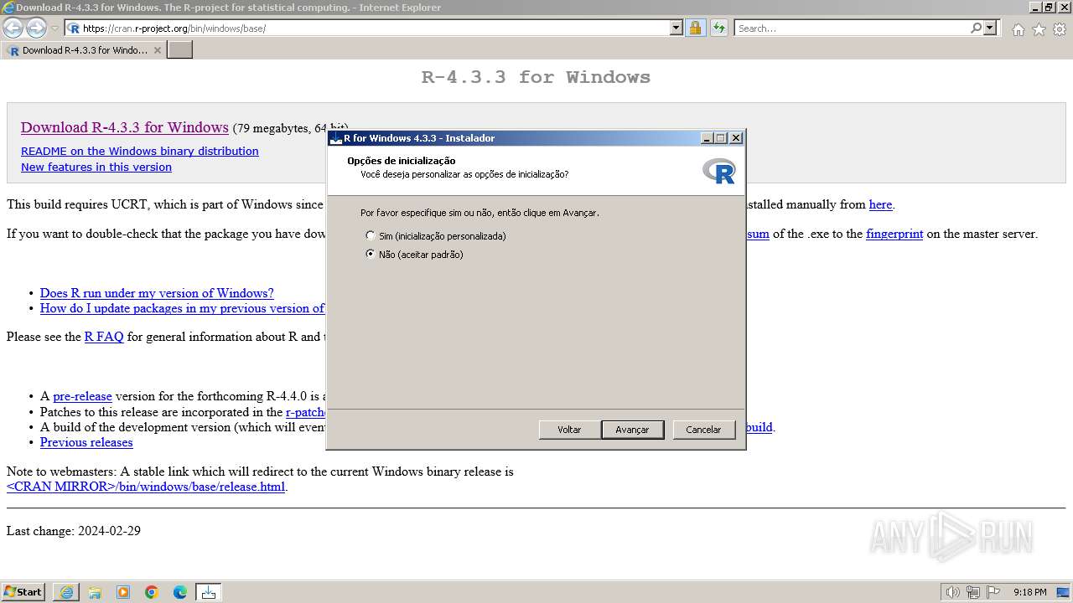
Task: Open a new blank browser tab
Action: [x=180, y=50]
